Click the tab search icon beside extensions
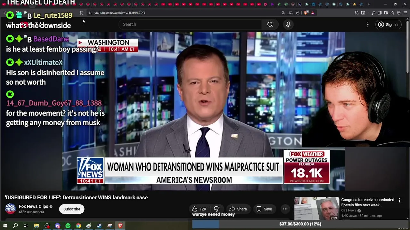410x230 pixels. pyautogui.click(x=363, y=13)
